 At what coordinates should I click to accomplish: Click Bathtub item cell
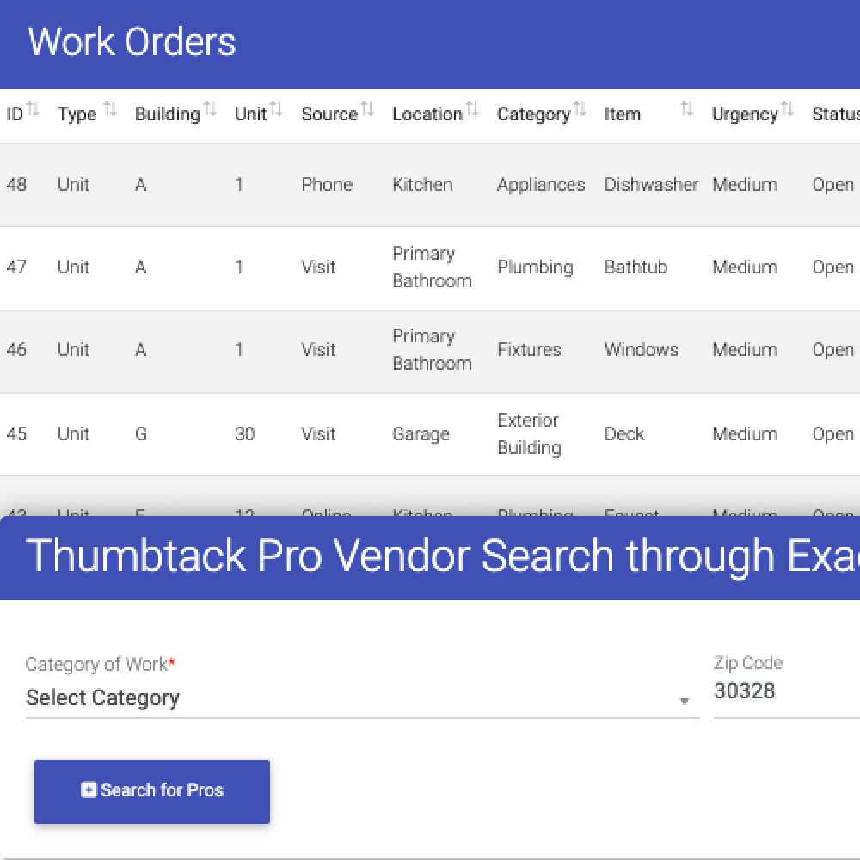pyautogui.click(x=636, y=267)
